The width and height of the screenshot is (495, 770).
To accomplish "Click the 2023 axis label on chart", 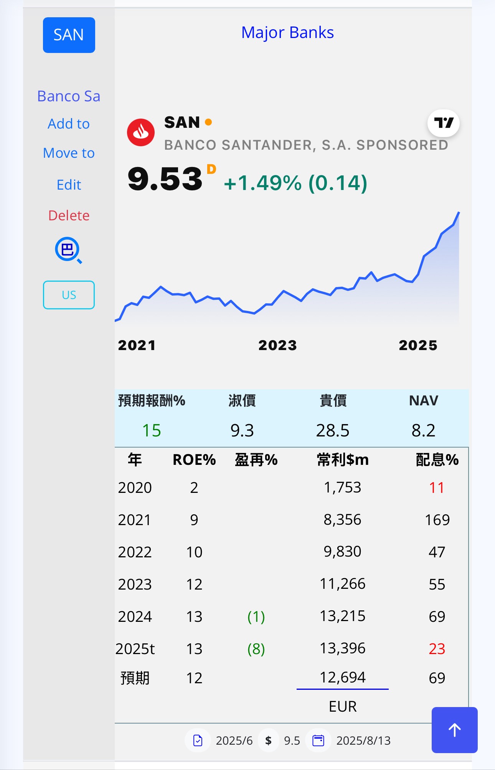I will [277, 345].
